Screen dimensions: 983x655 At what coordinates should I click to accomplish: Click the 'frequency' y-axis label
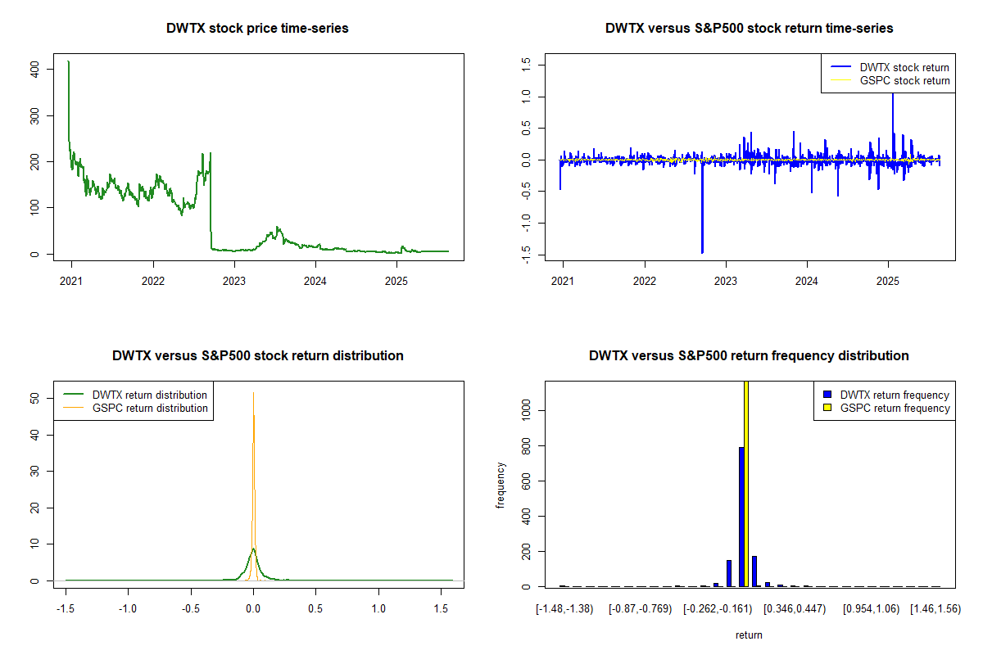[x=501, y=485]
